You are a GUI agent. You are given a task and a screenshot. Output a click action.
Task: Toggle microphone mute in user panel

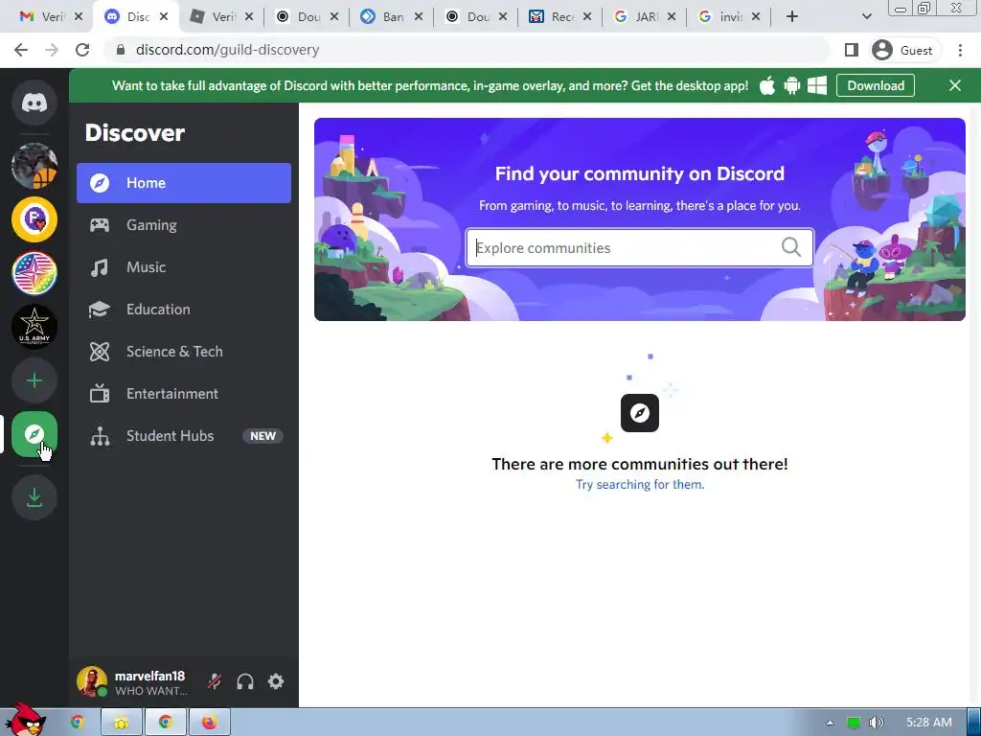click(215, 681)
